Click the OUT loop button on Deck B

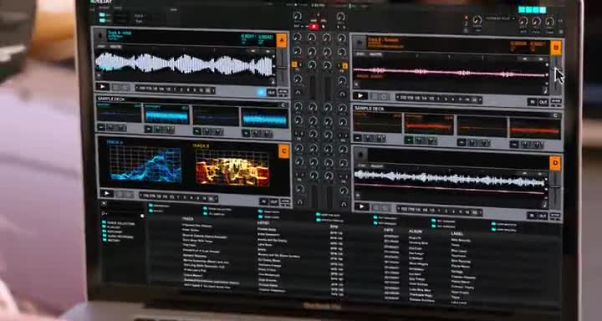pos(543,102)
